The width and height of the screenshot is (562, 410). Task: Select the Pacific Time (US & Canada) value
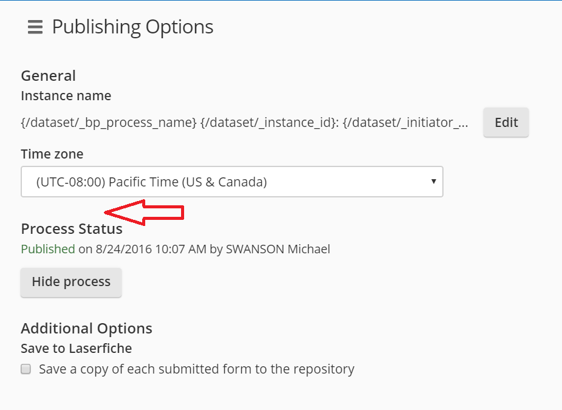(x=151, y=182)
